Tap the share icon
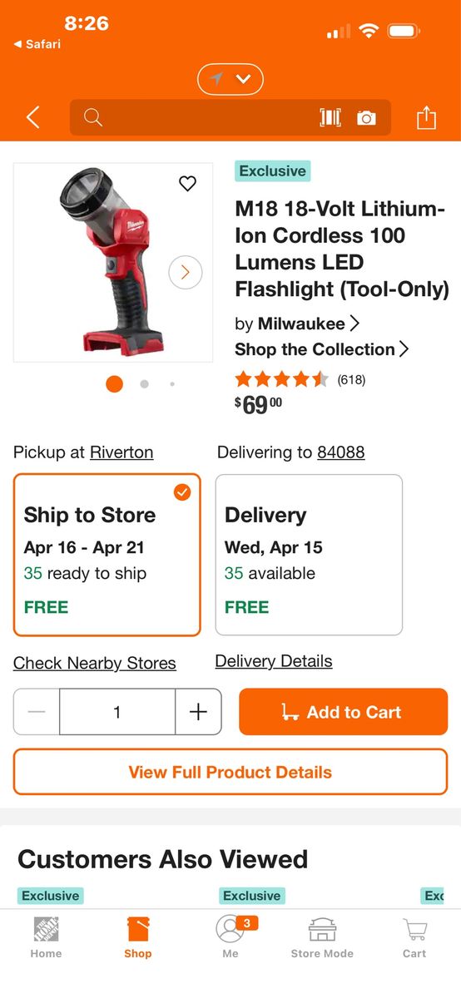The image size is (461, 998). point(426,117)
